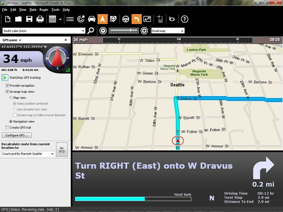Screen dimensions: 283x212
Task: Open the Route menu
Action: pyautogui.click(x=44, y=10)
